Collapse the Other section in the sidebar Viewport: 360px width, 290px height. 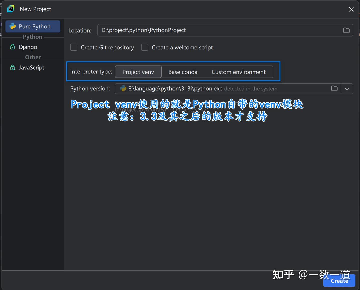pyautogui.click(x=32, y=57)
